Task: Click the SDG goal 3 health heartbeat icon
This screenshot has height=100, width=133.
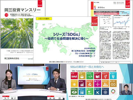Action: (x=90, y=76)
